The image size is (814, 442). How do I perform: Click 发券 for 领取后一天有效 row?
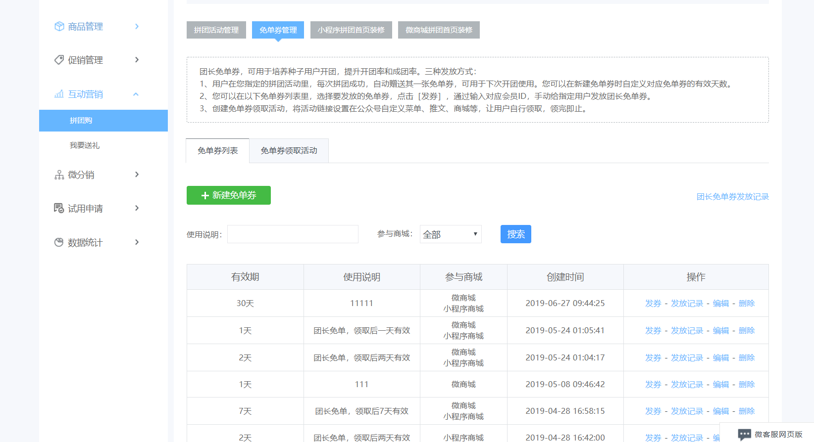[653, 331]
